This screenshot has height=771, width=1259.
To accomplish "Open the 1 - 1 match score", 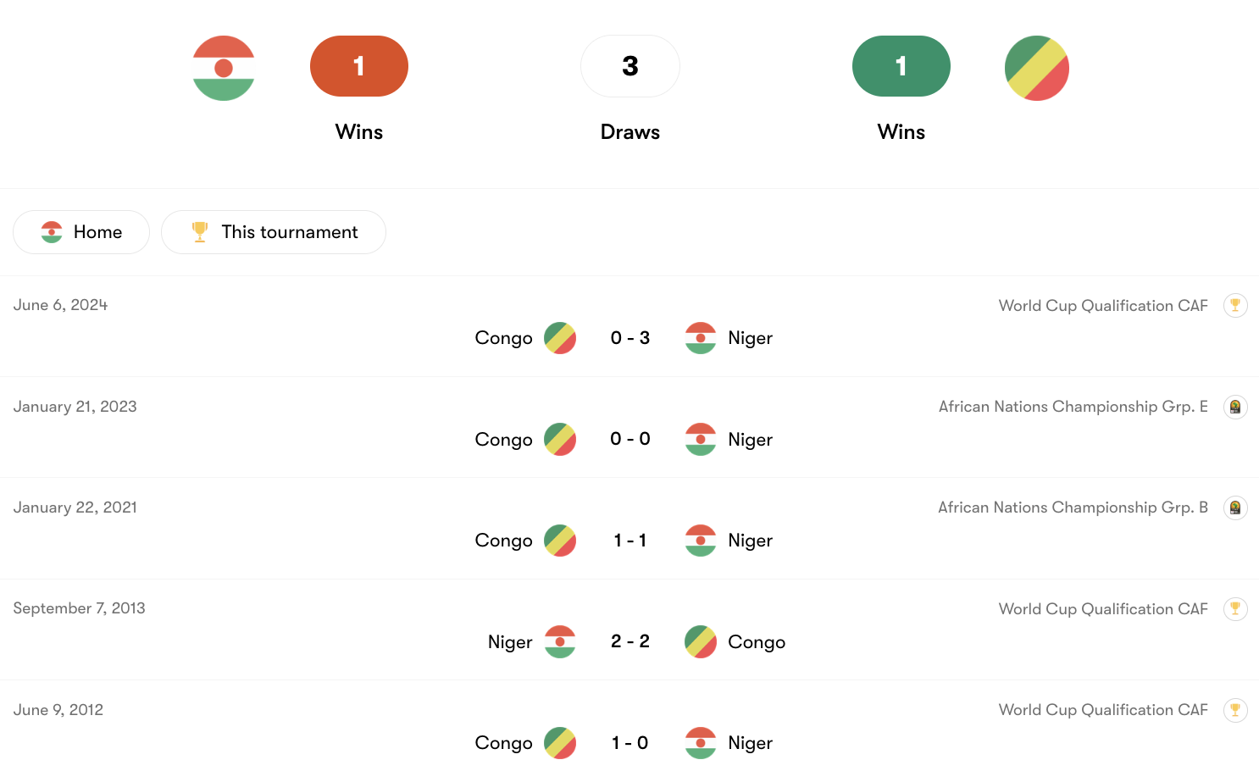I will click(x=629, y=541).
